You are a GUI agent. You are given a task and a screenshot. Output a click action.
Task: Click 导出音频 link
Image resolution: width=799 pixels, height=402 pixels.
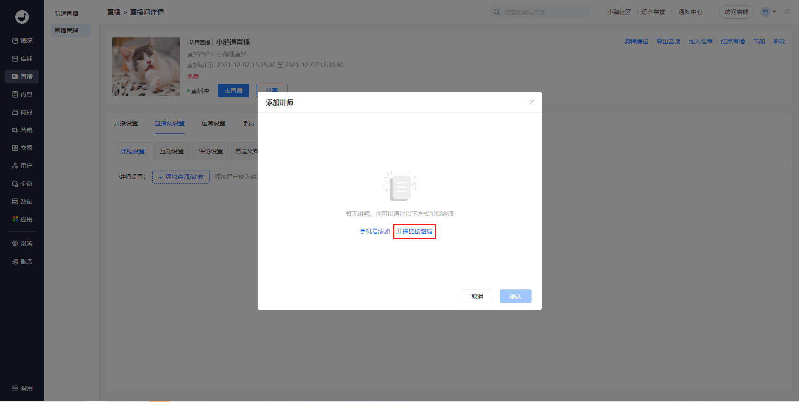tap(668, 42)
